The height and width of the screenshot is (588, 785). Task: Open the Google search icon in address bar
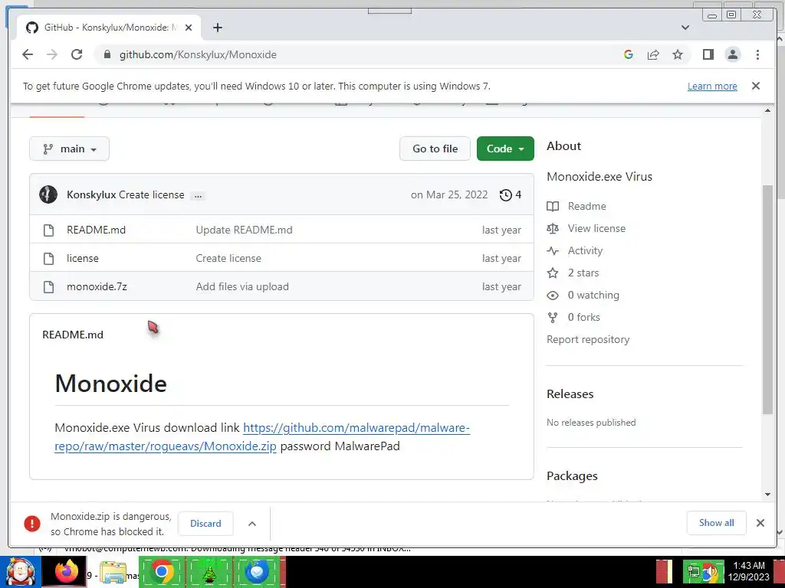point(629,54)
